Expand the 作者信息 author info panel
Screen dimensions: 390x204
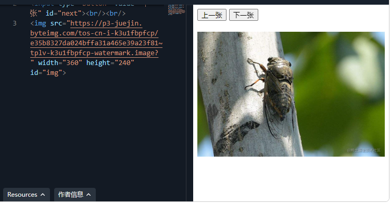pyautogui.click(x=74, y=195)
